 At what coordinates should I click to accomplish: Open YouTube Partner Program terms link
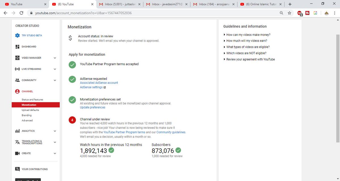(x=124, y=132)
